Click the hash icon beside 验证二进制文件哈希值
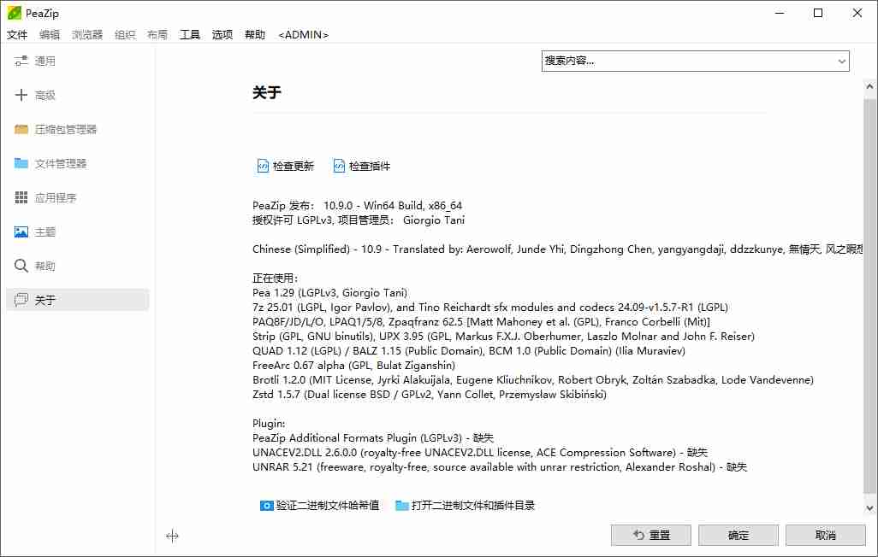This screenshot has width=878, height=557. click(267, 505)
